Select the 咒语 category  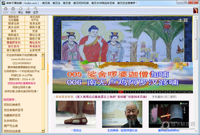pos(35,31)
